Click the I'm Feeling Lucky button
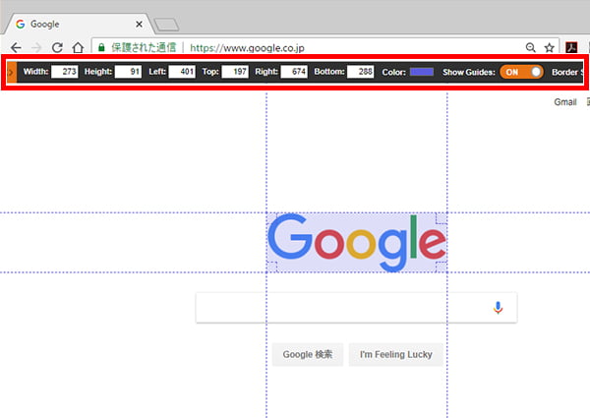This screenshot has height=418, width=590. (395, 354)
